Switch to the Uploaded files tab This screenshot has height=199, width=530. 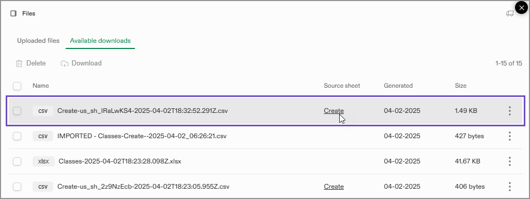coord(38,41)
